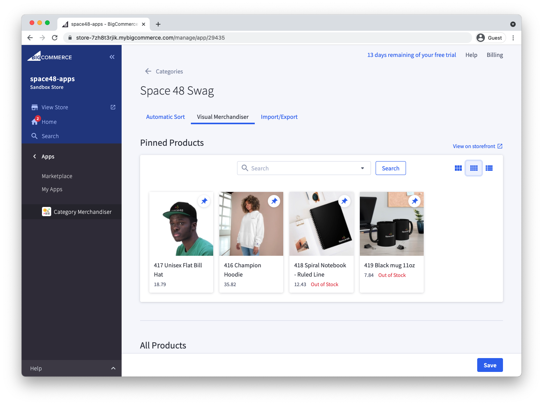Select Category Merchandiser menu item
543x405 pixels.
click(72, 212)
